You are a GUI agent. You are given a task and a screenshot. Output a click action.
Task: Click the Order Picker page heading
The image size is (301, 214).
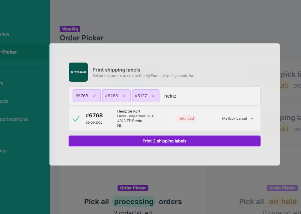tap(82, 38)
